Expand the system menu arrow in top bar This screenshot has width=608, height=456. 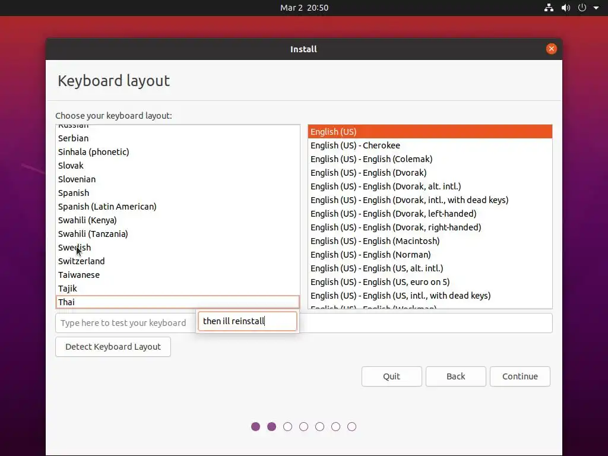pyautogui.click(x=596, y=8)
